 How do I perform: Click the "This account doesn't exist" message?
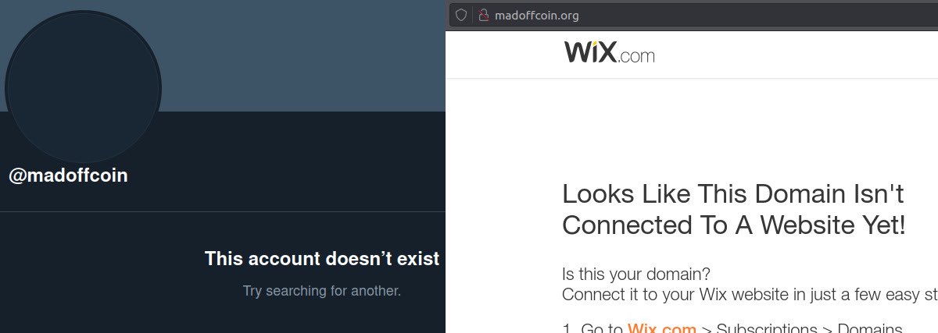click(x=322, y=258)
